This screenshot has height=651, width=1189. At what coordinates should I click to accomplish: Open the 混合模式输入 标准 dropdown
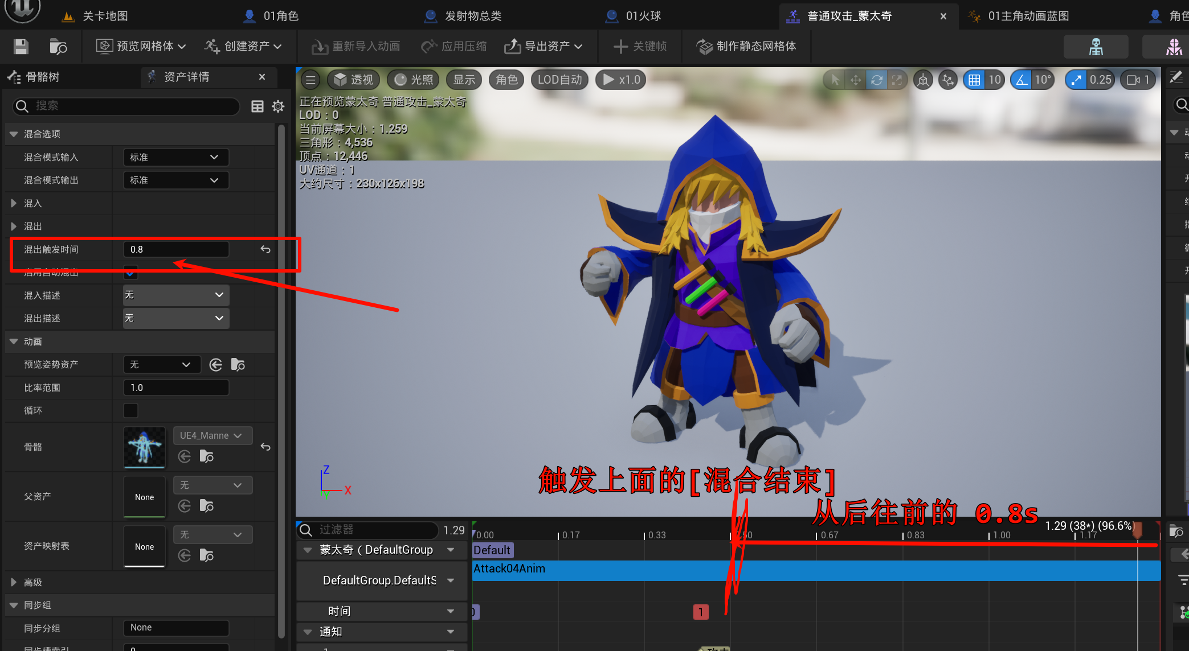[175, 157]
